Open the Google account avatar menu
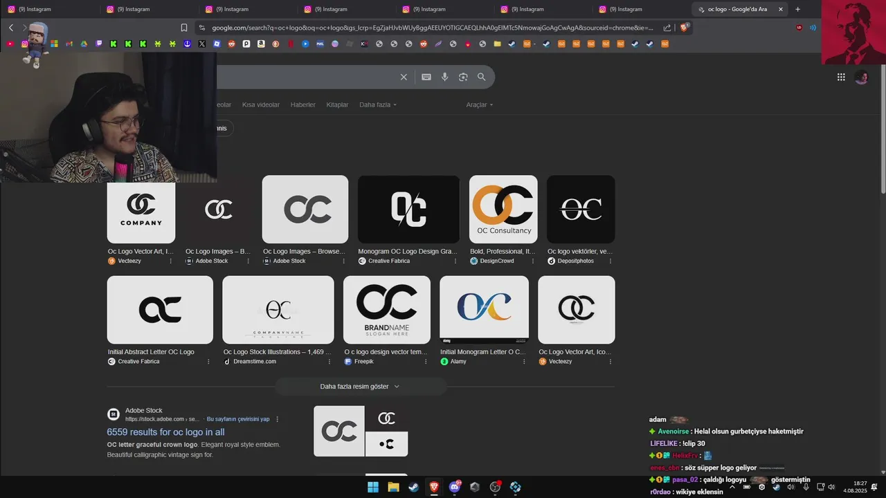Image resolution: width=886 pixels, height=498 pixels. [862, 77]
